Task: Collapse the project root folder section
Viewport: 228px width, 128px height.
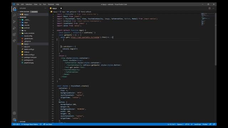Action: point(19,17)
